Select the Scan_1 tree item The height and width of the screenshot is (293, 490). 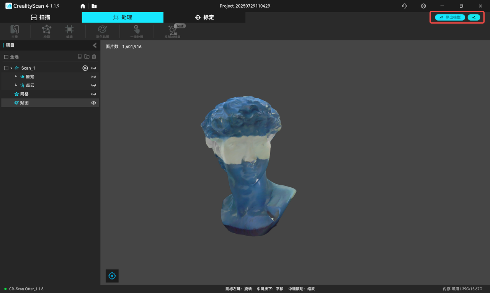pos(50,68)
